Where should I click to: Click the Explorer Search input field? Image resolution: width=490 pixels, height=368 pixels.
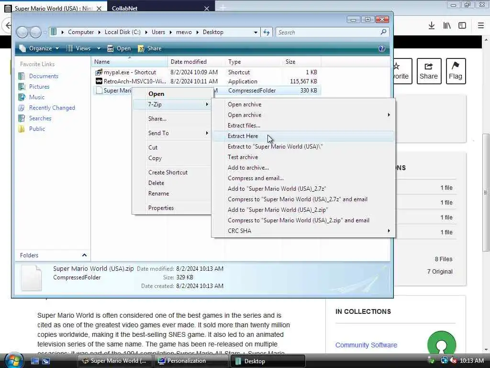(328, 32)
